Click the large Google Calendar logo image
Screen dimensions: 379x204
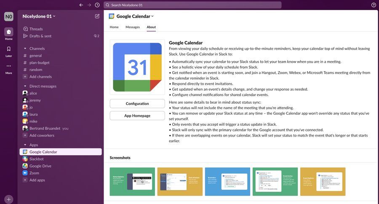point(137,67)
